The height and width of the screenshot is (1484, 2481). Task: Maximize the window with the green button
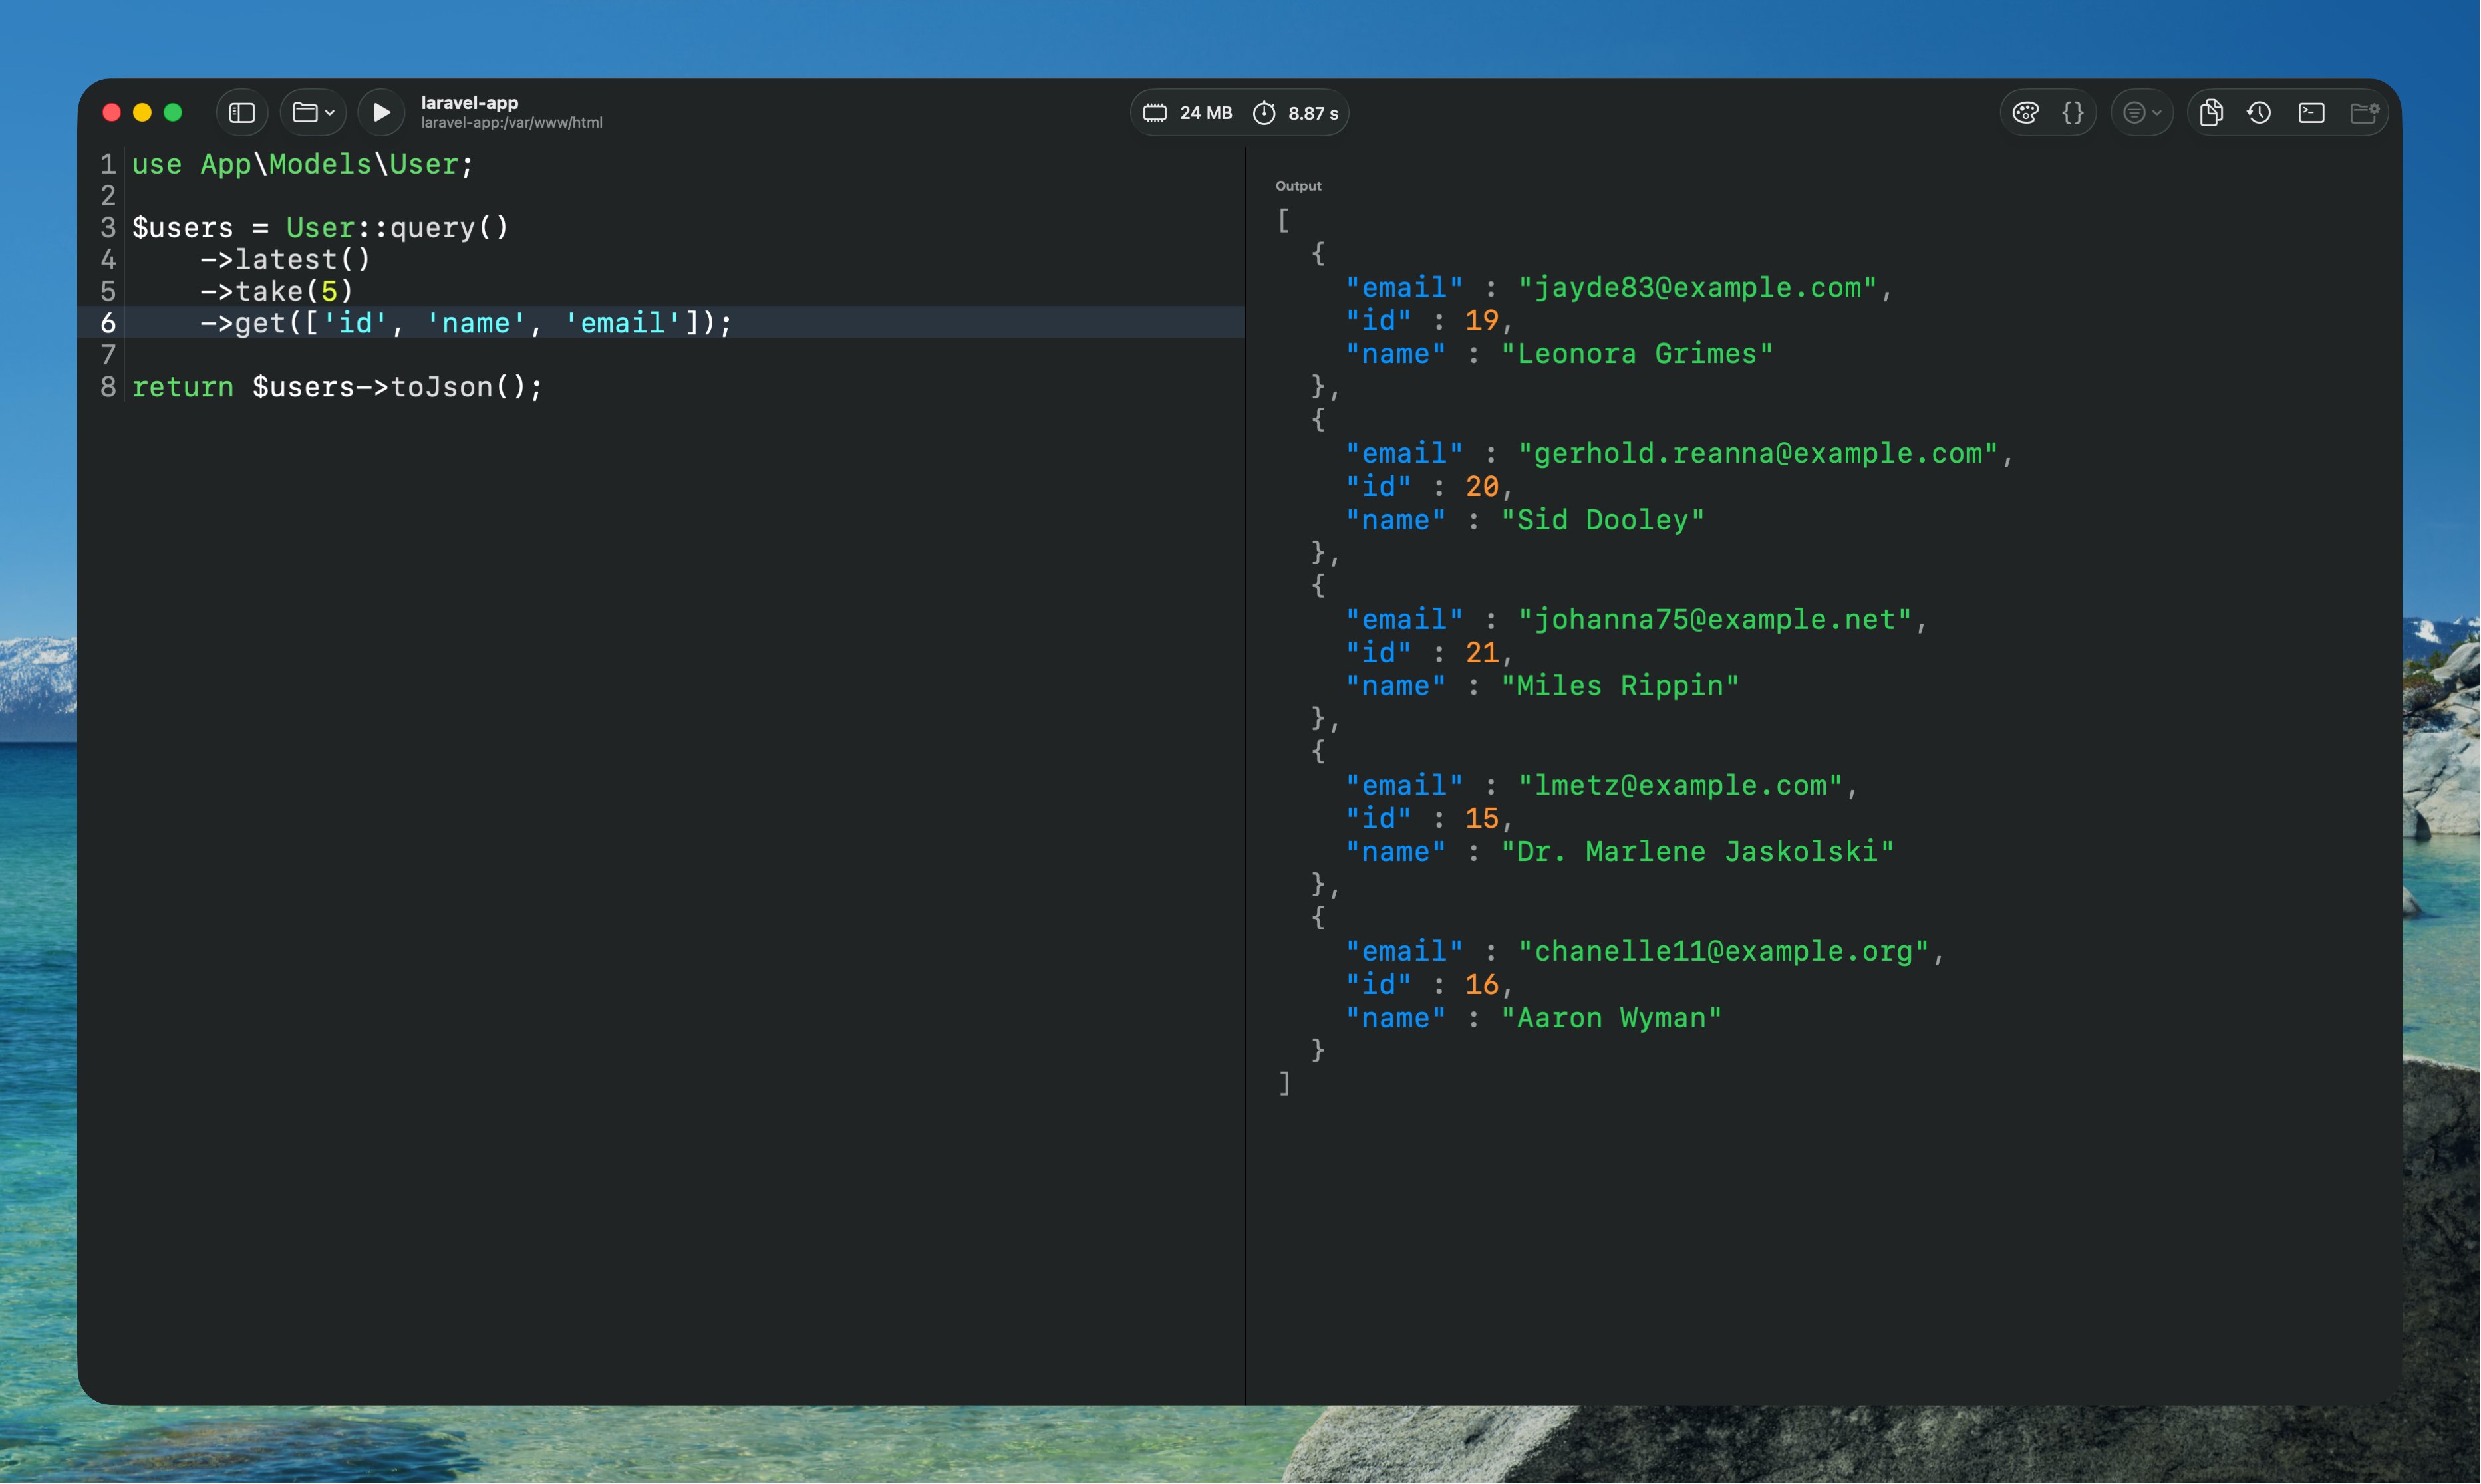(x=173, y=113)
